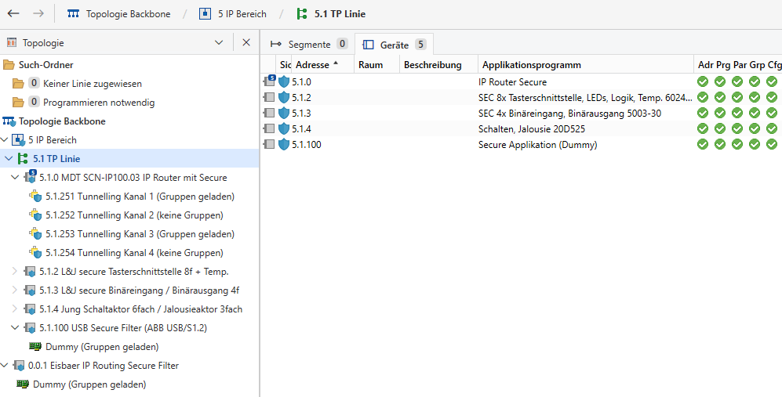Screen dimensions: 782x397
Task: Click 5.1.2 device icon in tree
Action: point(31,272)
